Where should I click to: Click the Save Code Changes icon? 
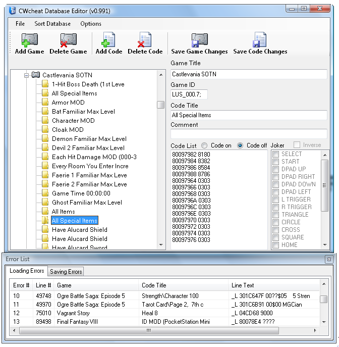click(260, 39)
